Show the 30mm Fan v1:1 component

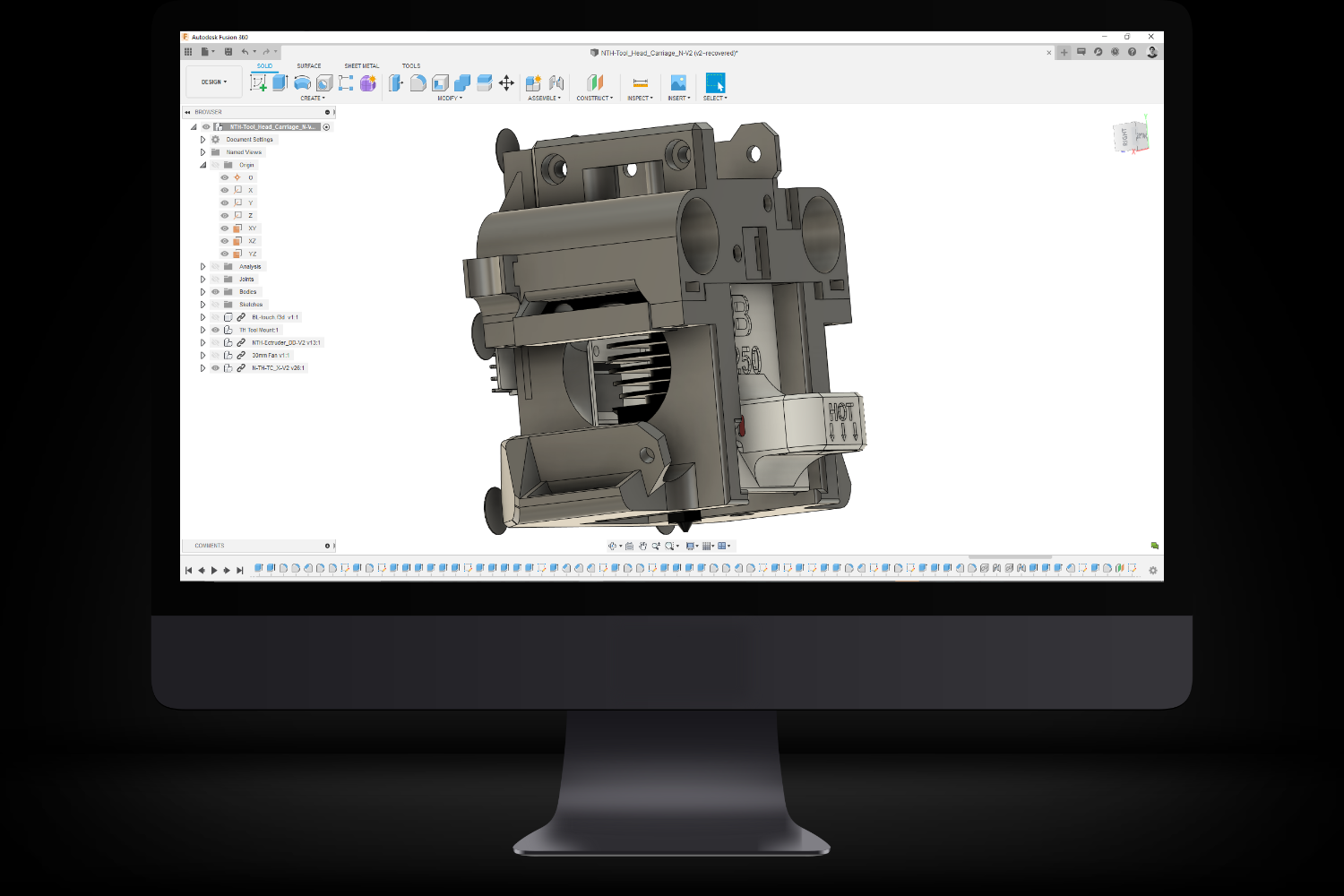(x=215, y=356)
